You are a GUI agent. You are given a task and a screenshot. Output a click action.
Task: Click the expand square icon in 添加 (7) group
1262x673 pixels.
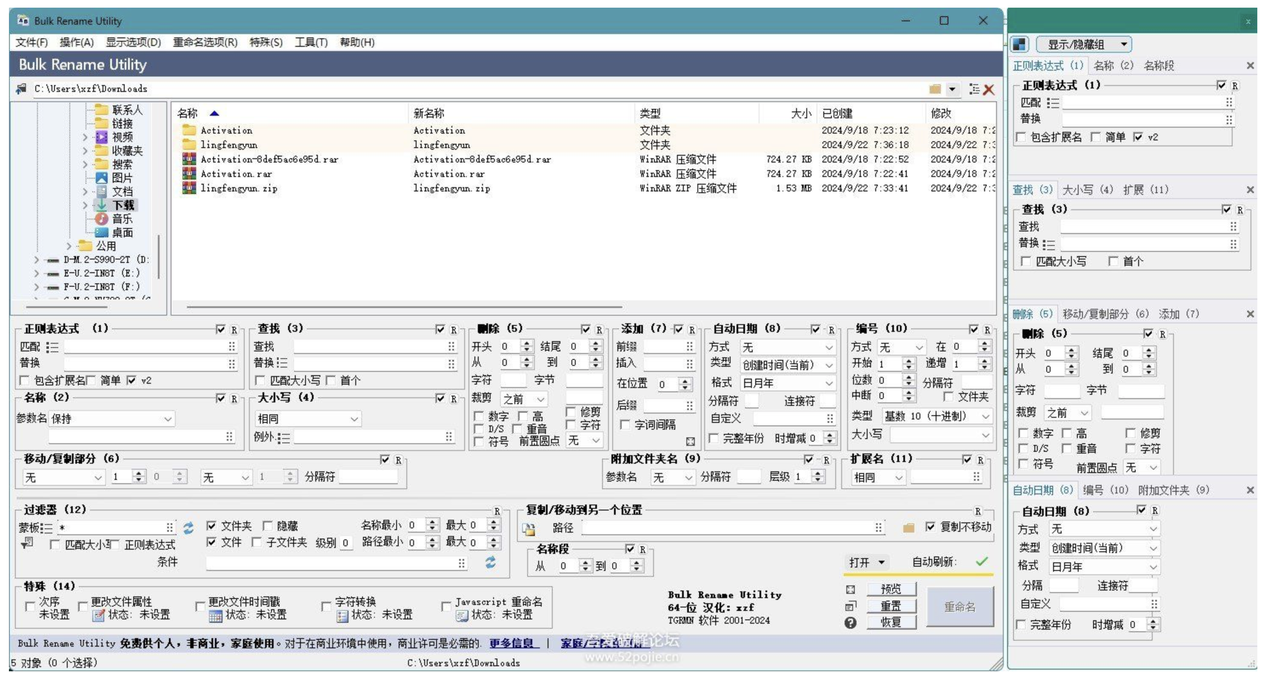[x=690, y=441]
